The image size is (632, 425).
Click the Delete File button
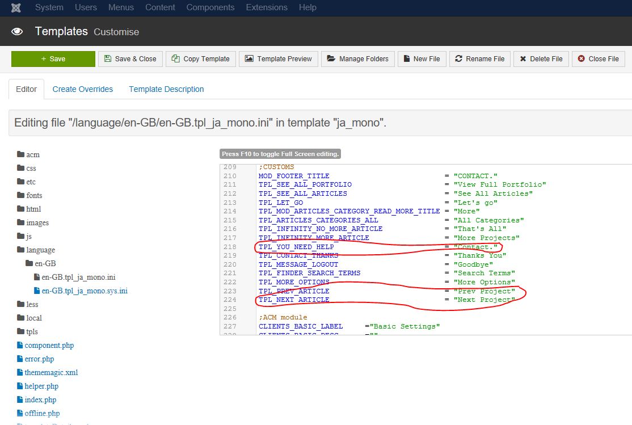point(541,59)
